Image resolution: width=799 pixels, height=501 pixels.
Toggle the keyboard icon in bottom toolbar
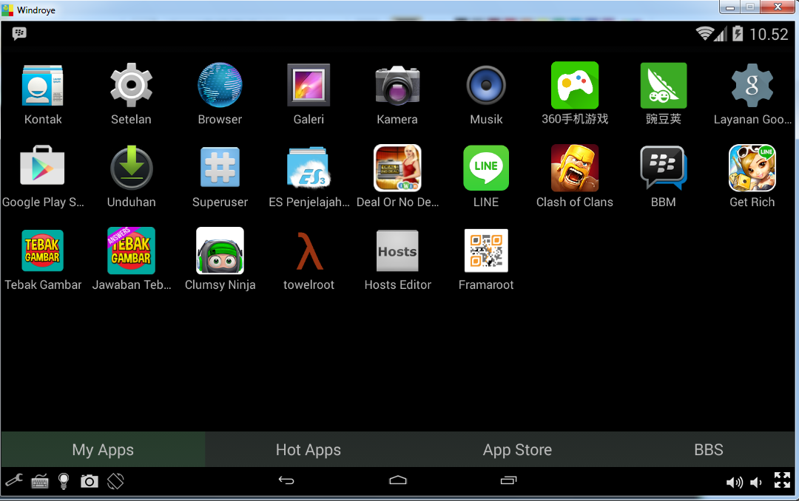click(40, 481)
